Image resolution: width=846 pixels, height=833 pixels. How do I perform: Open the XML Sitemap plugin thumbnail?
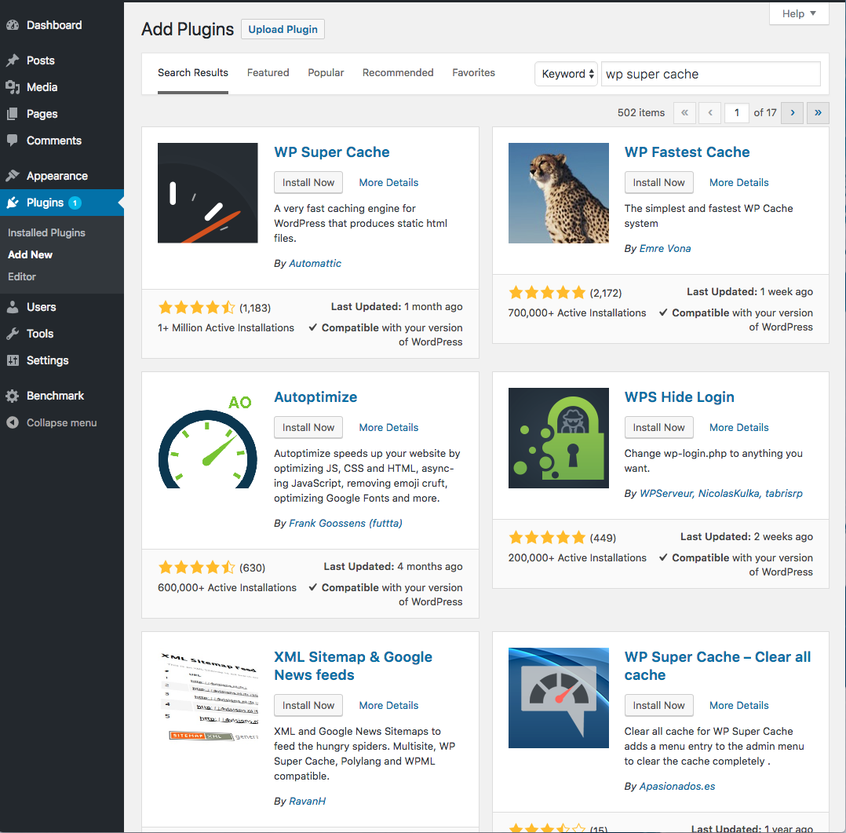pos(208,698)
